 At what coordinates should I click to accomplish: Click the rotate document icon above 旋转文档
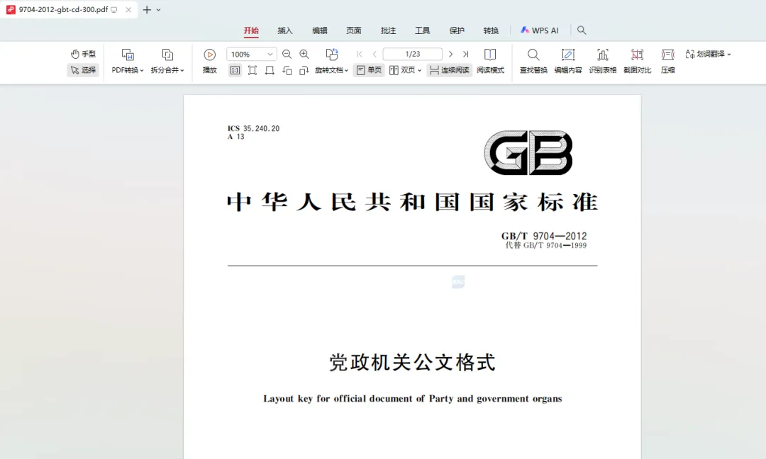332,54
